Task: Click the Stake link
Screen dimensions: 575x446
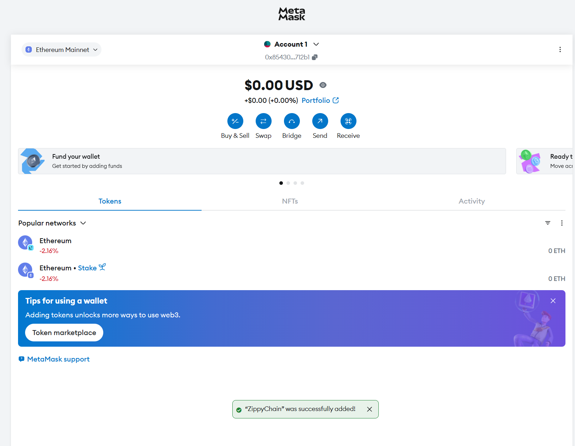Action: point(87,268)
